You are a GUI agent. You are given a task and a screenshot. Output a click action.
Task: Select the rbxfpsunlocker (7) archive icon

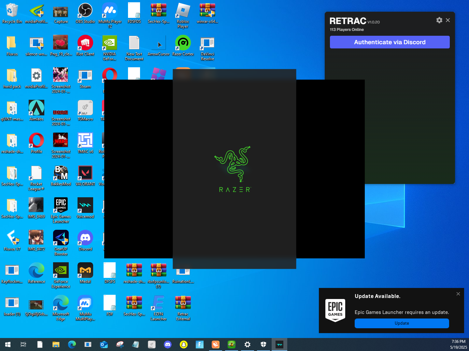click(159, 276)
